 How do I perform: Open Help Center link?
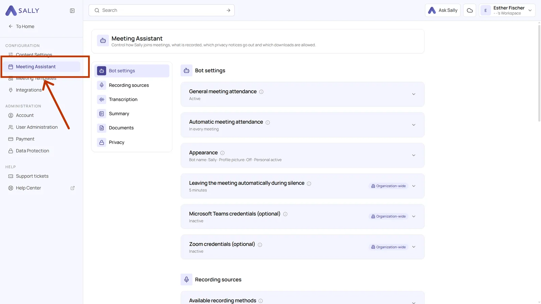point(41,188)
